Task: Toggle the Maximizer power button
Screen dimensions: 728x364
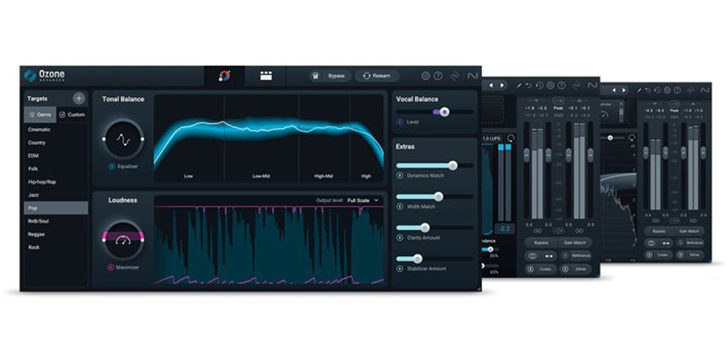Action: click(111, 267)
